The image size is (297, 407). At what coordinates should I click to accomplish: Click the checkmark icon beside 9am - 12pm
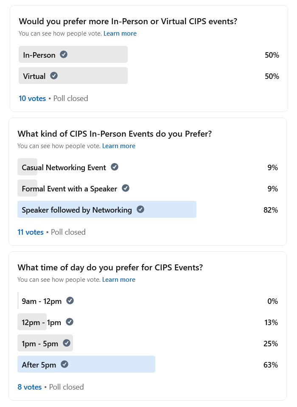point(70,300)
